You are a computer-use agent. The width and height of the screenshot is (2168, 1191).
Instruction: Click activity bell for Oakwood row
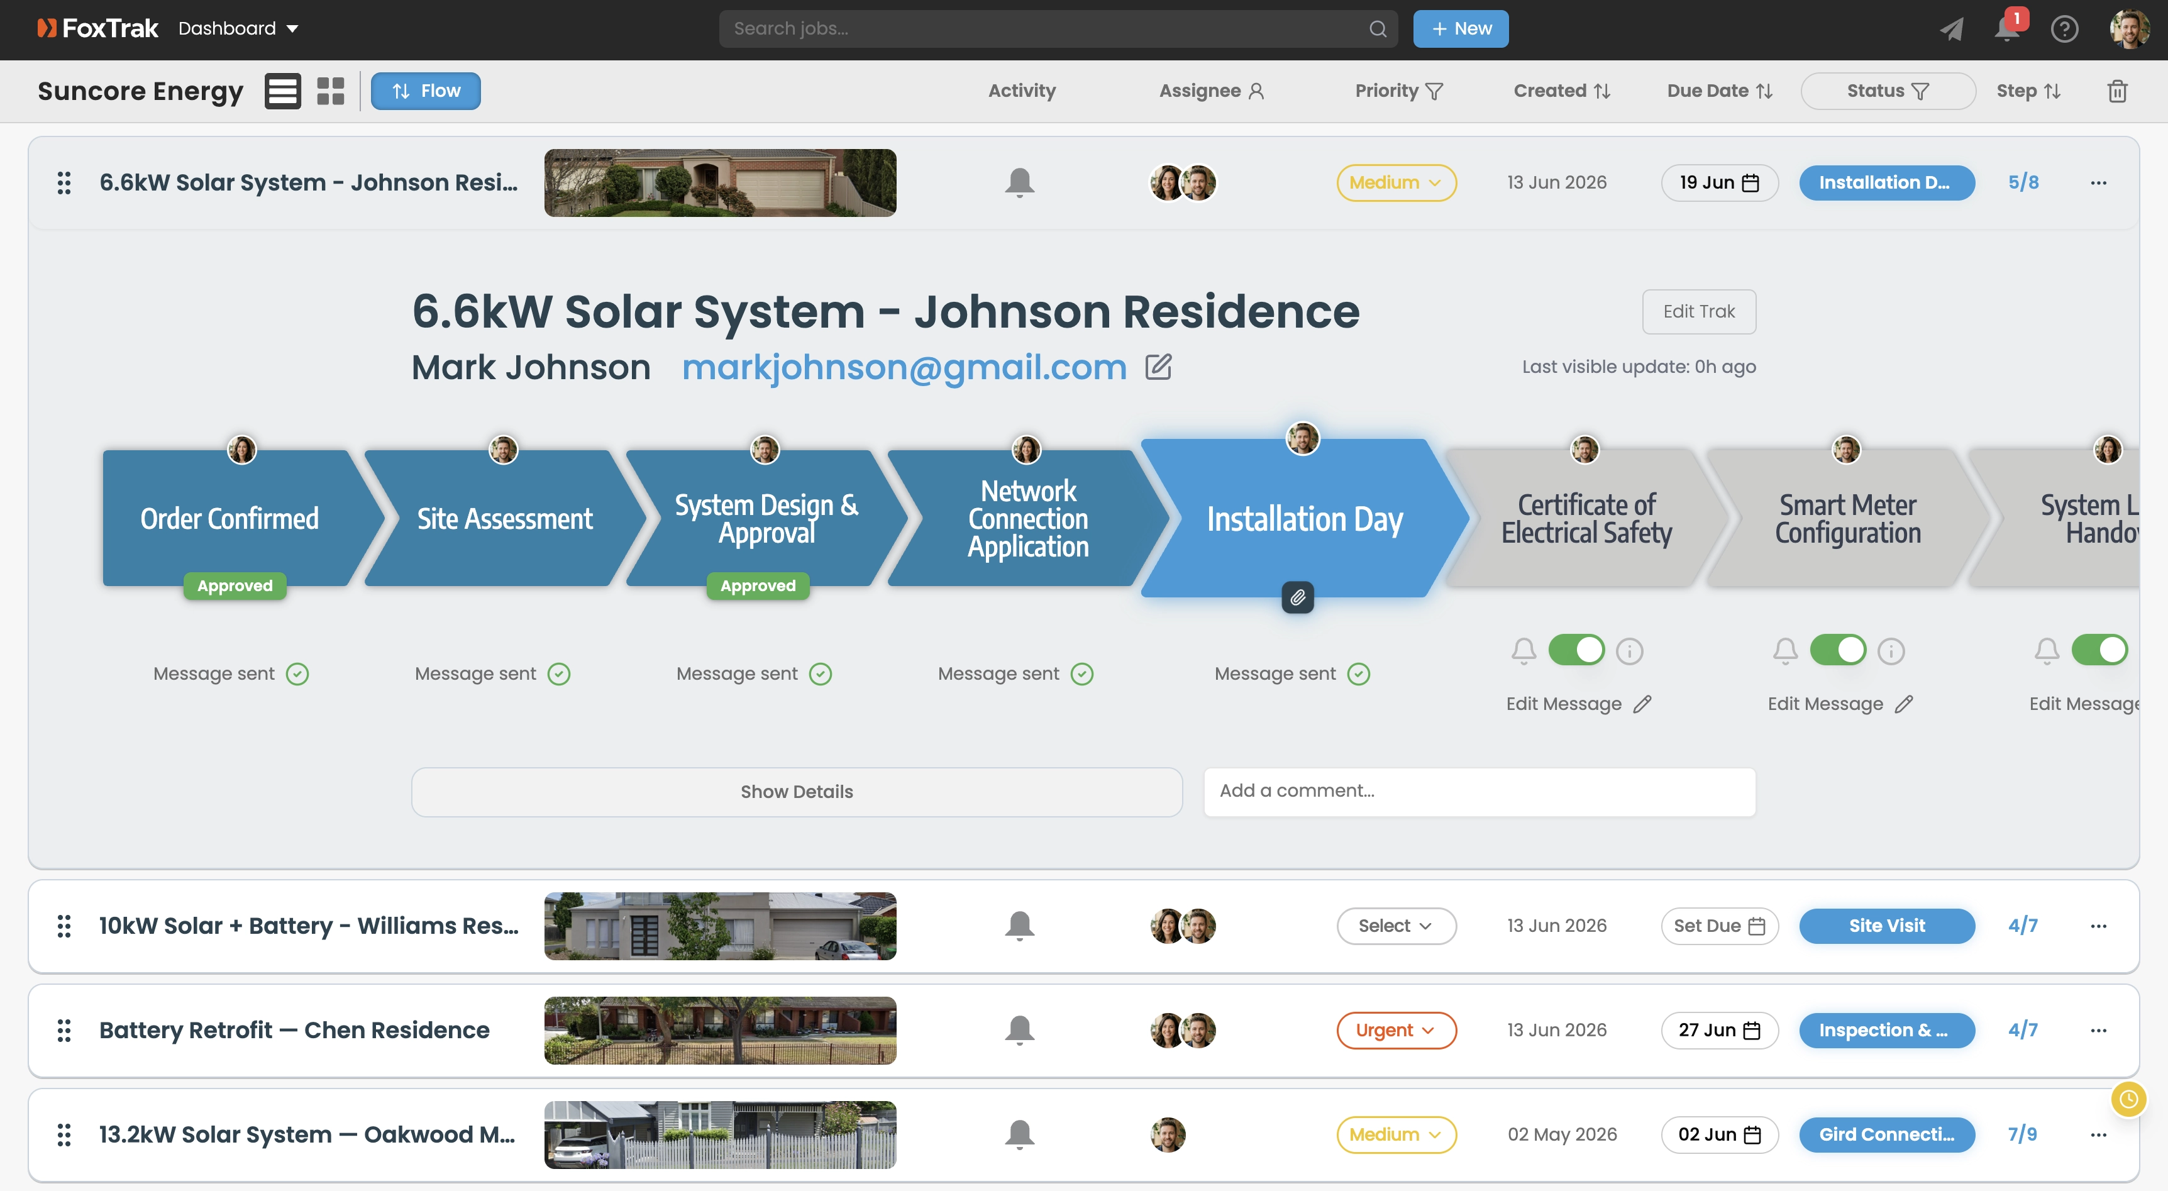coord(1019,1134)
